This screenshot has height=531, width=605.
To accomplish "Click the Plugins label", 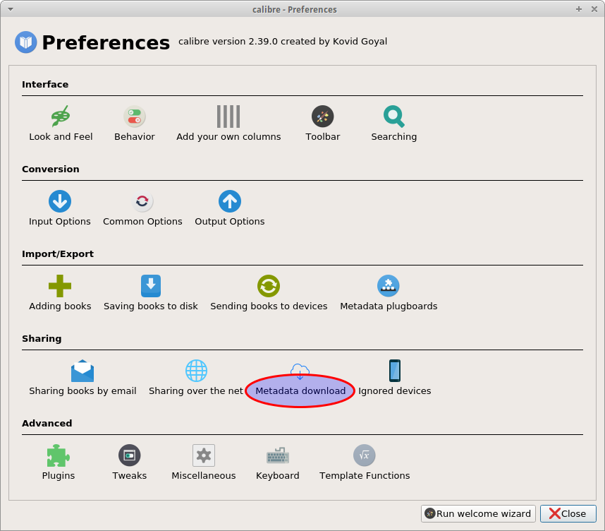I will (x=59, y=476).
